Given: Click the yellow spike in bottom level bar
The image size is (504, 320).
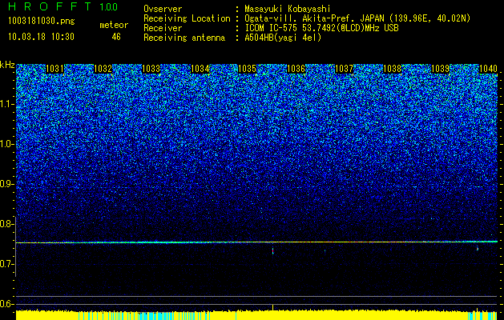Looking at the screenshot, I should coord(273,307).
